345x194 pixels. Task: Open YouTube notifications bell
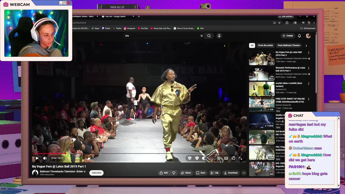pyautogui.click(x=299, y=36)
